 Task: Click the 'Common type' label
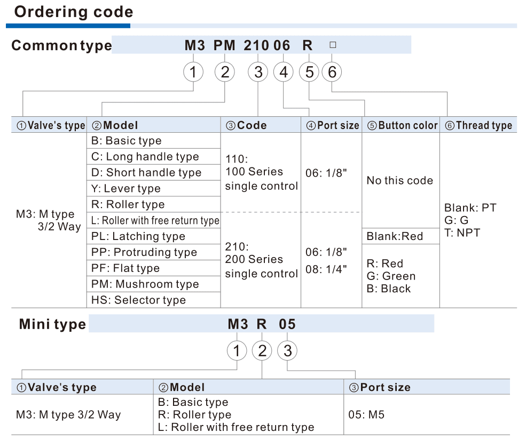[61, 45]
